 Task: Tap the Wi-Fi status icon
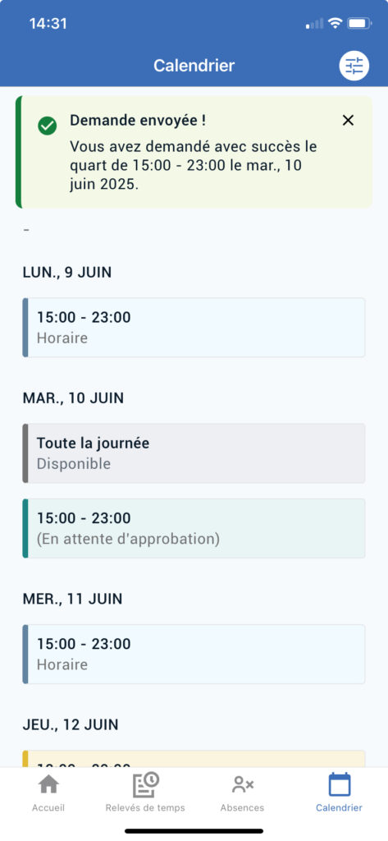336,23
